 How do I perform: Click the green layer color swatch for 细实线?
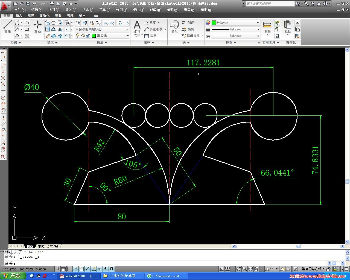[x=94, y=36]
